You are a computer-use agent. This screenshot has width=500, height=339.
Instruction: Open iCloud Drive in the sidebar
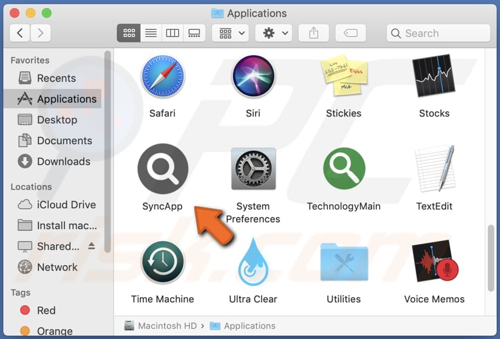click(x=53, y=204)
